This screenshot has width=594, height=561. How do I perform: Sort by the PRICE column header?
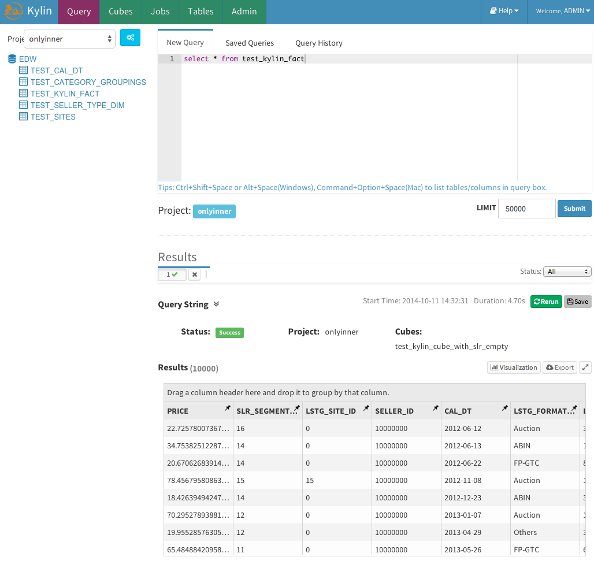(x=177, y=411)
